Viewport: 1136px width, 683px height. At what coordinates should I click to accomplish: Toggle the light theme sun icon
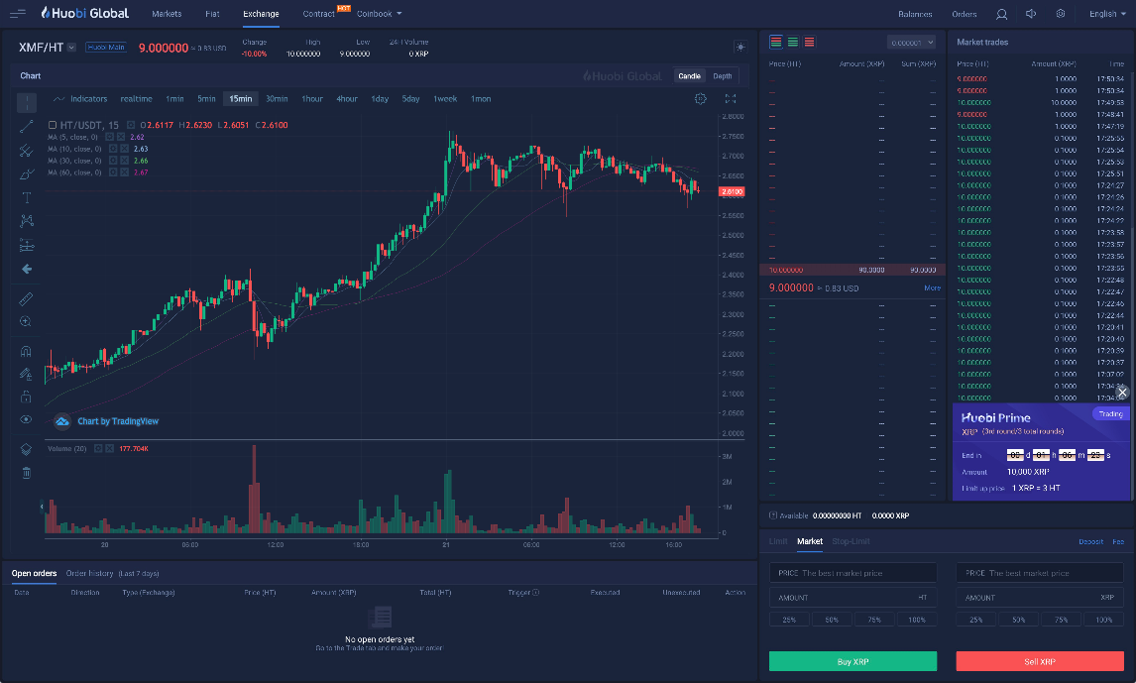pyautogui.click(x=740, y=47)
